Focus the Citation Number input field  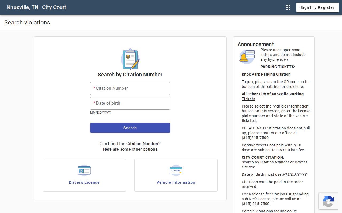[x=130, y=88]
